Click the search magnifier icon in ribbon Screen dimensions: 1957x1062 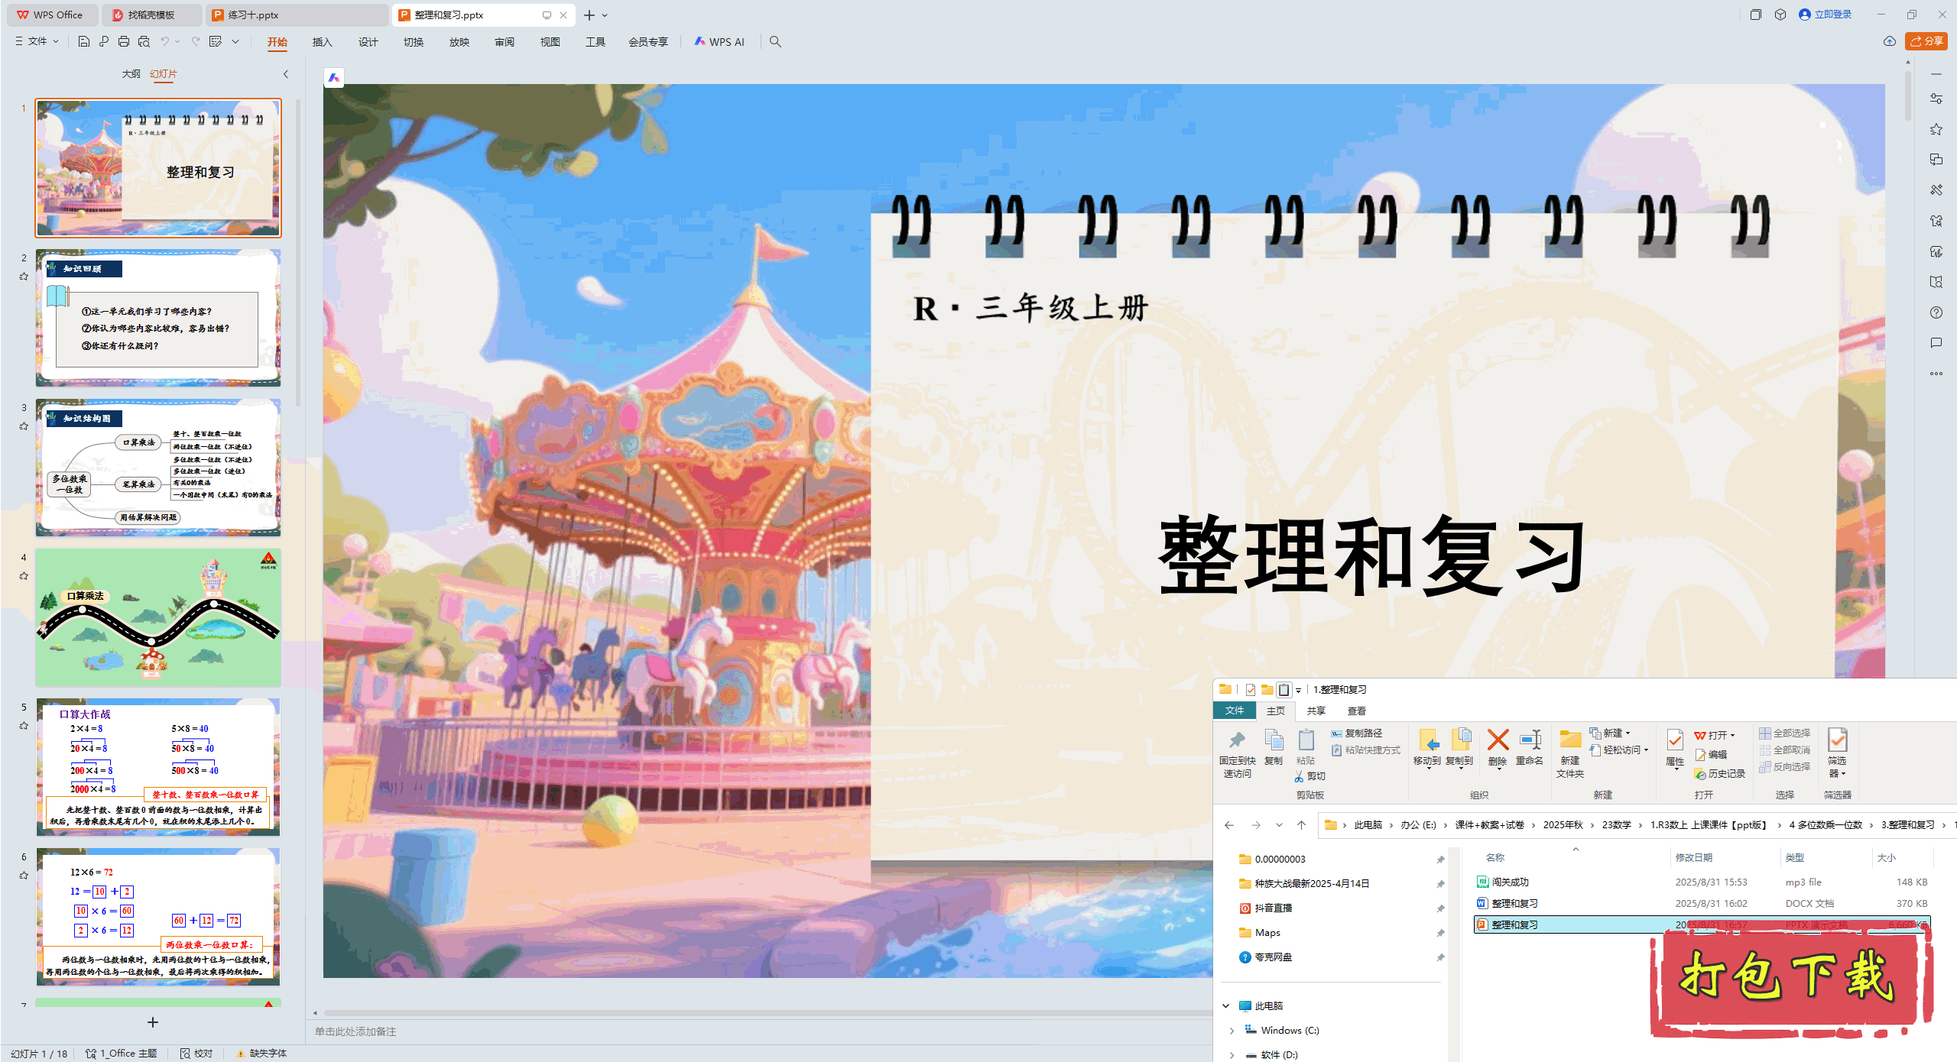coord(775,41)
